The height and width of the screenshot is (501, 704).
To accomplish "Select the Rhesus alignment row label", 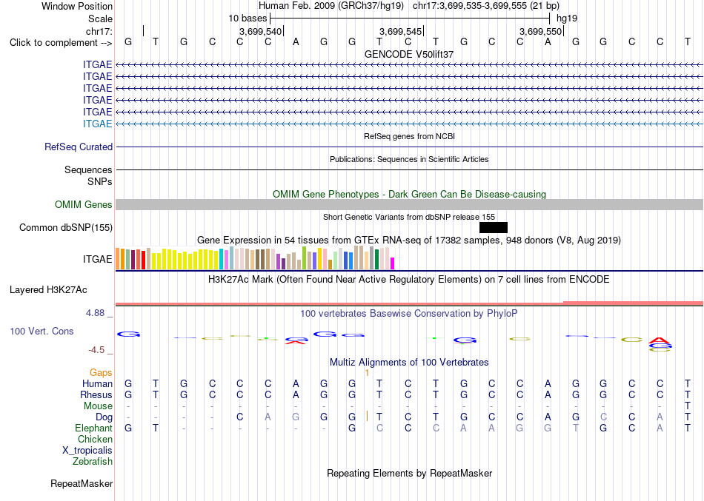I will click(96, 394).
